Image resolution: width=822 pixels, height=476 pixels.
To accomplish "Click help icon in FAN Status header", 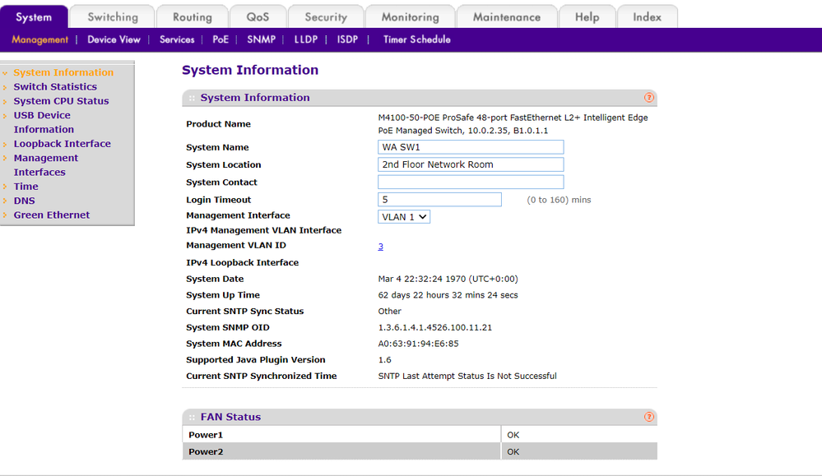I will (x=649, y=417).
